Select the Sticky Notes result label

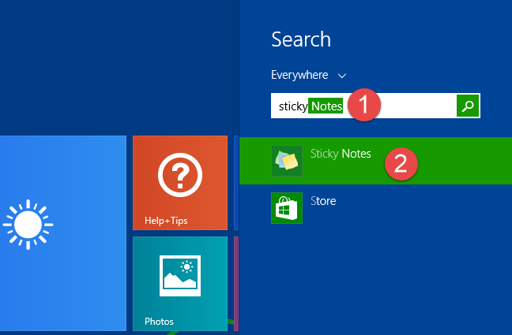tap(341, 154)
